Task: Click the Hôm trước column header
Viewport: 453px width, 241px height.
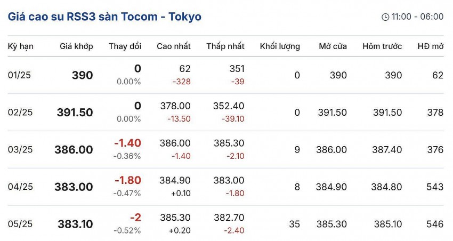Action: coord(382,46)
